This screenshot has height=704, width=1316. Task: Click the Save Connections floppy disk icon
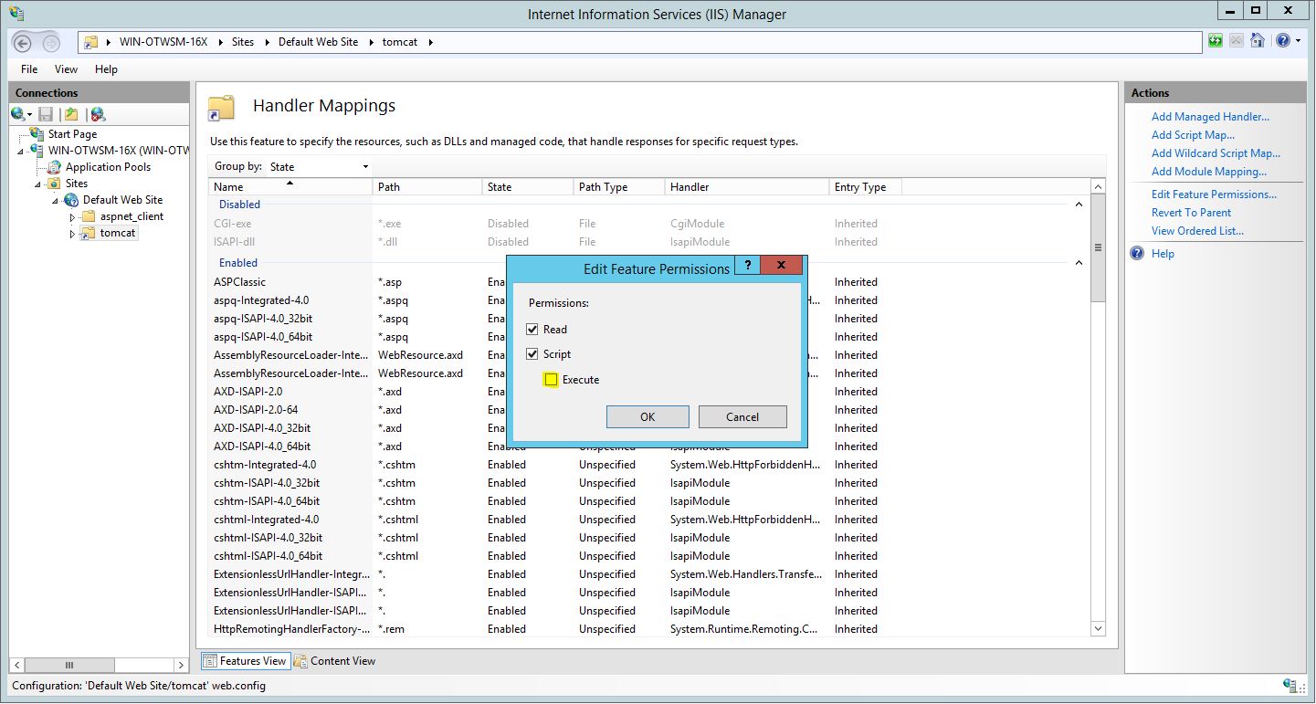point(46,114)
